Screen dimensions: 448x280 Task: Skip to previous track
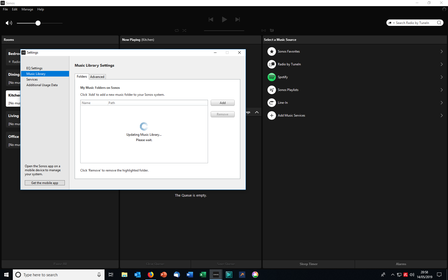[x=211, y=19]
